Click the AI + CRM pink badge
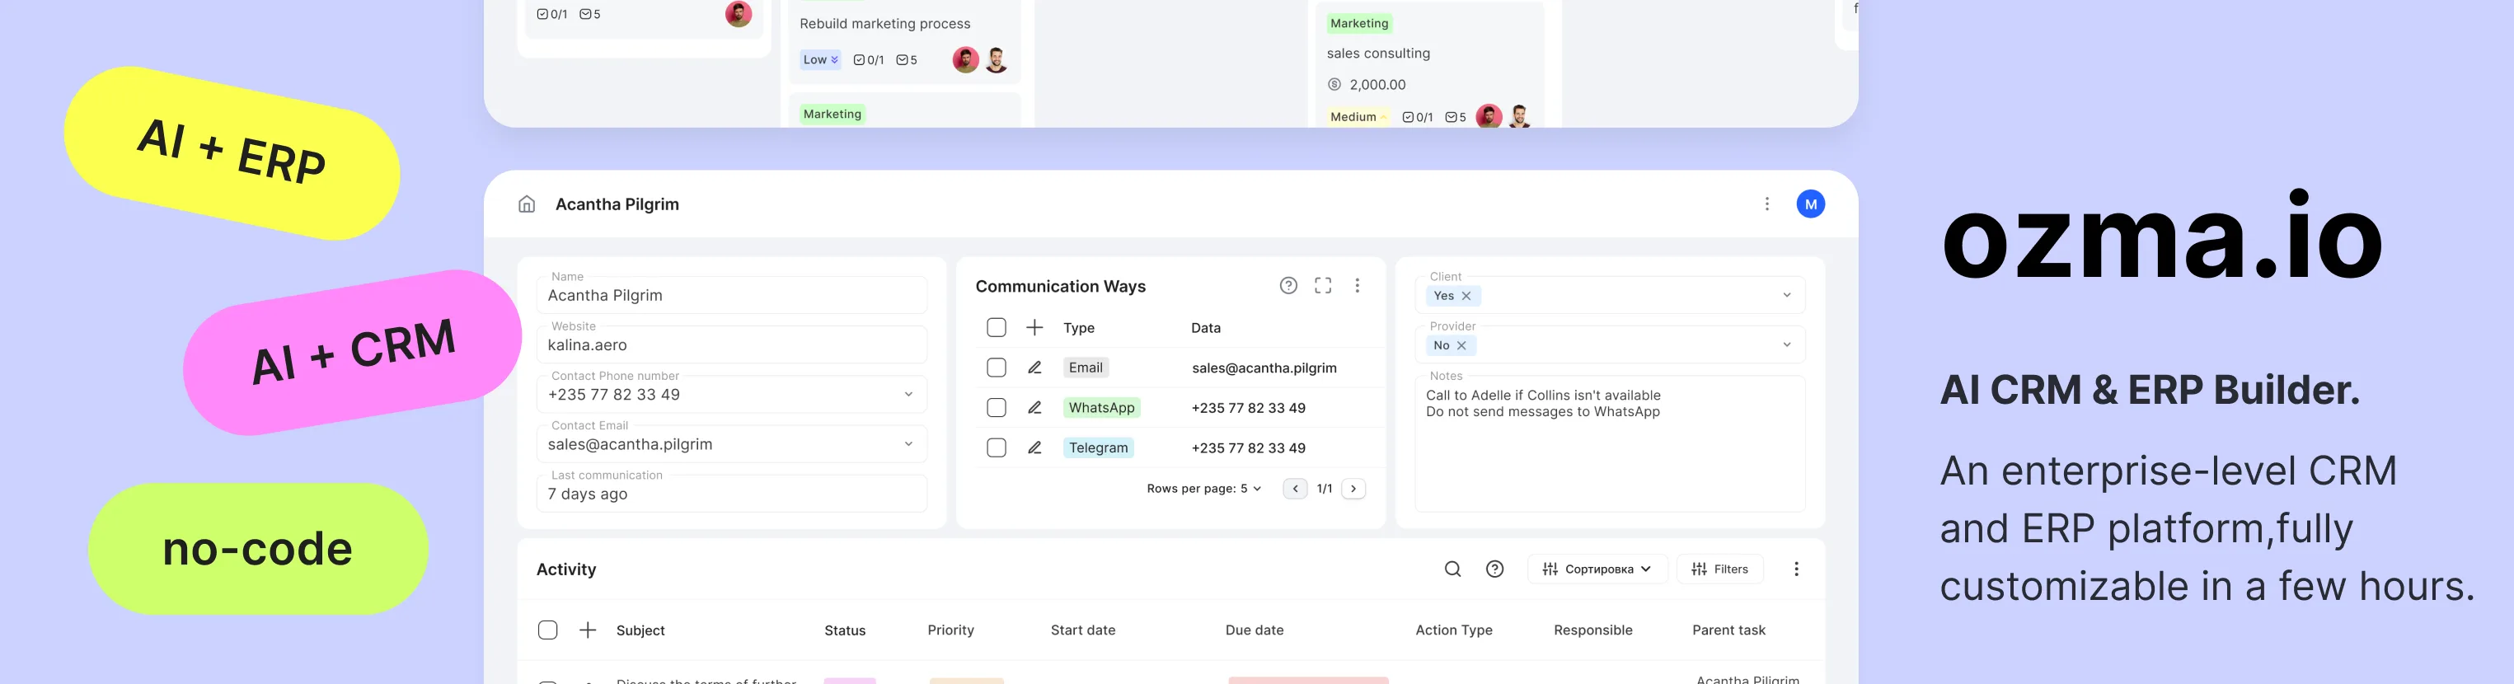2514x684 pixels. 352,352
